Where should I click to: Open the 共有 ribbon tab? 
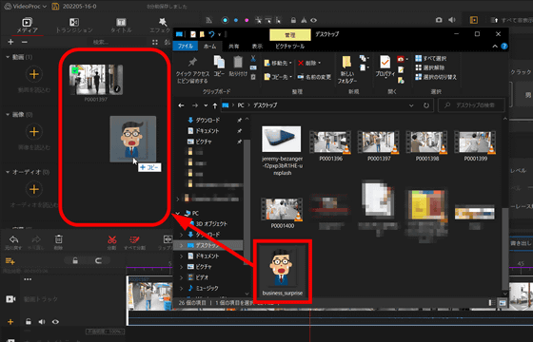click(x=233, y=47)
